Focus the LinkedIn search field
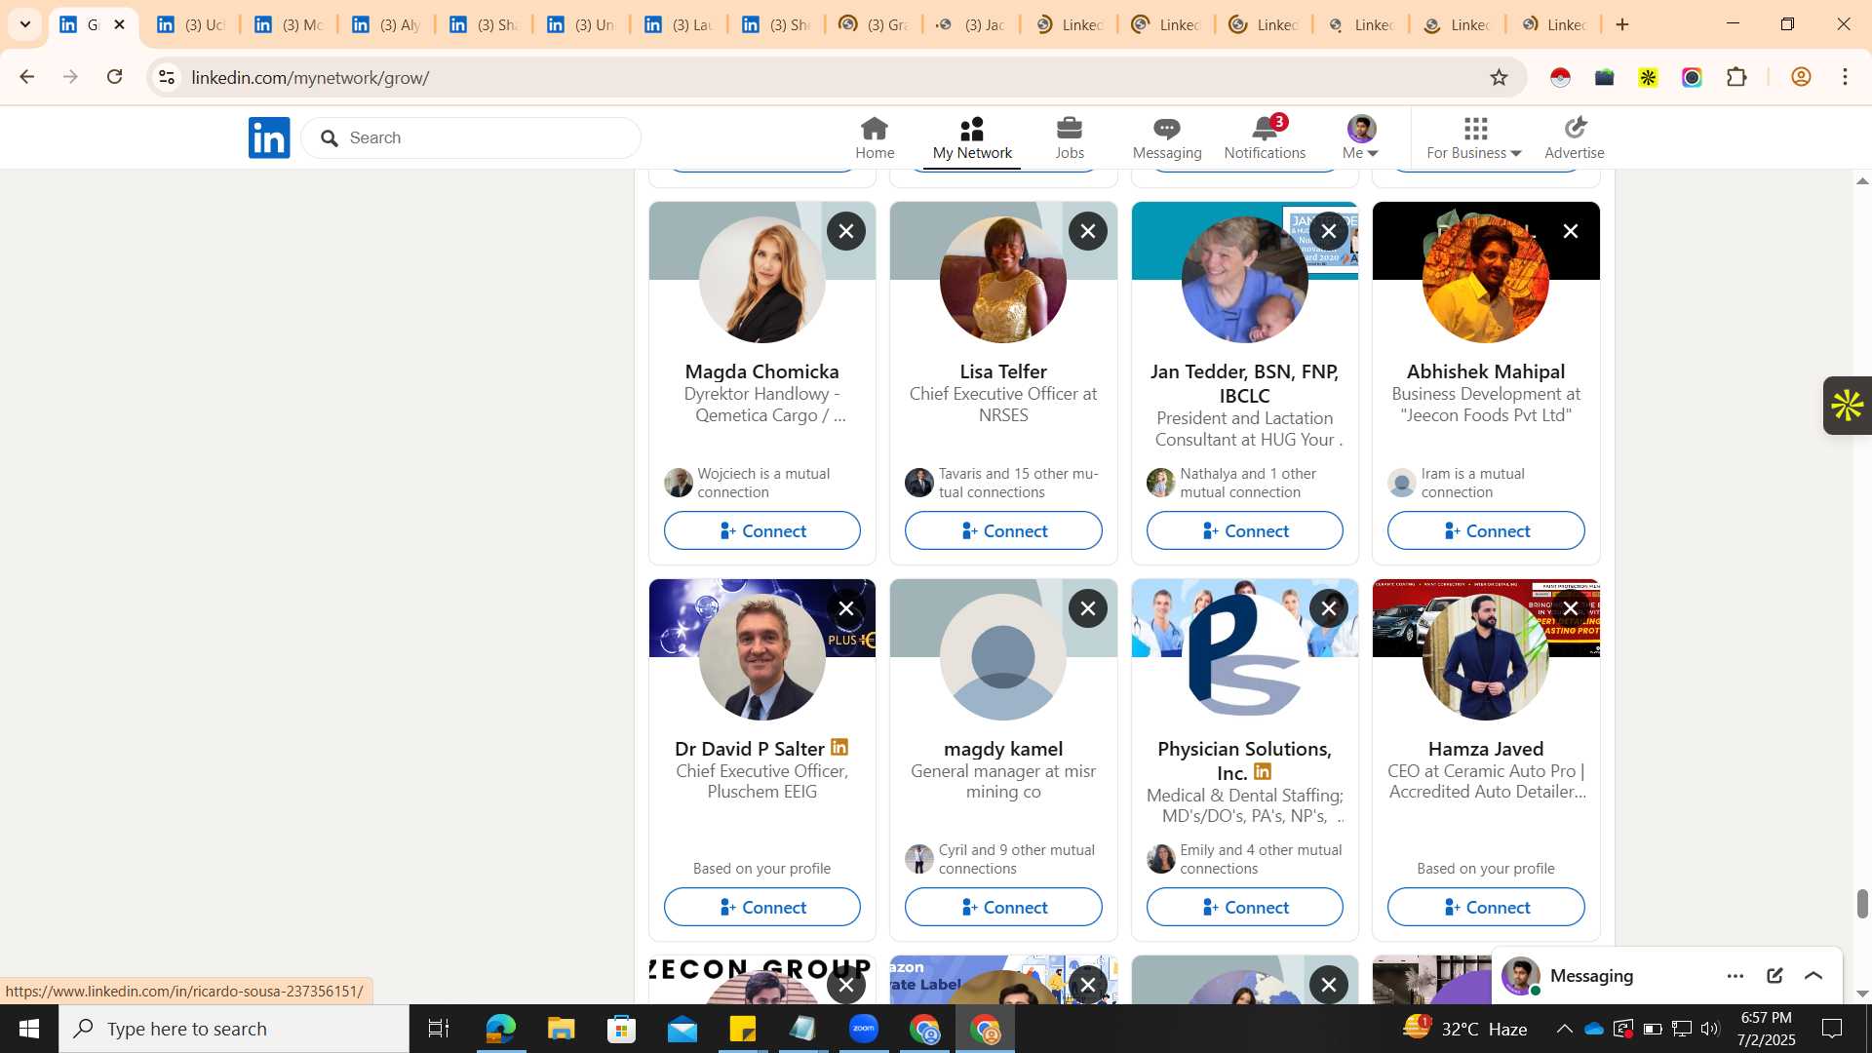The height and width of the screenshot is (1053, 1872). pos(472,137)
